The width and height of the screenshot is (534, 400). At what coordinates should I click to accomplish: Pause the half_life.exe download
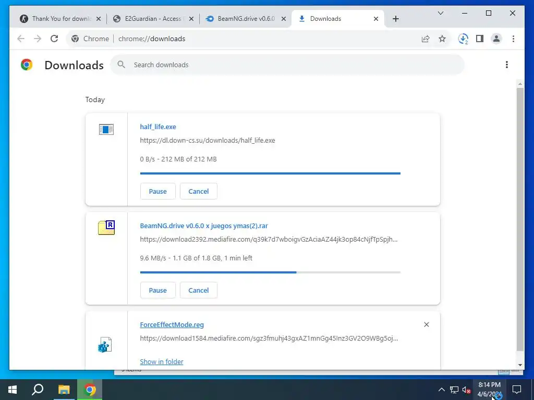click(x=157, y=191)
